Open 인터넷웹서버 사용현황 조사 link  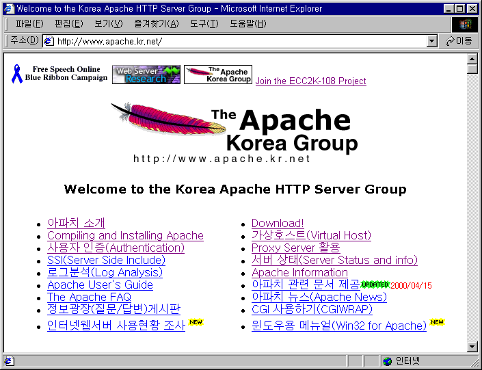click(116, 326)
